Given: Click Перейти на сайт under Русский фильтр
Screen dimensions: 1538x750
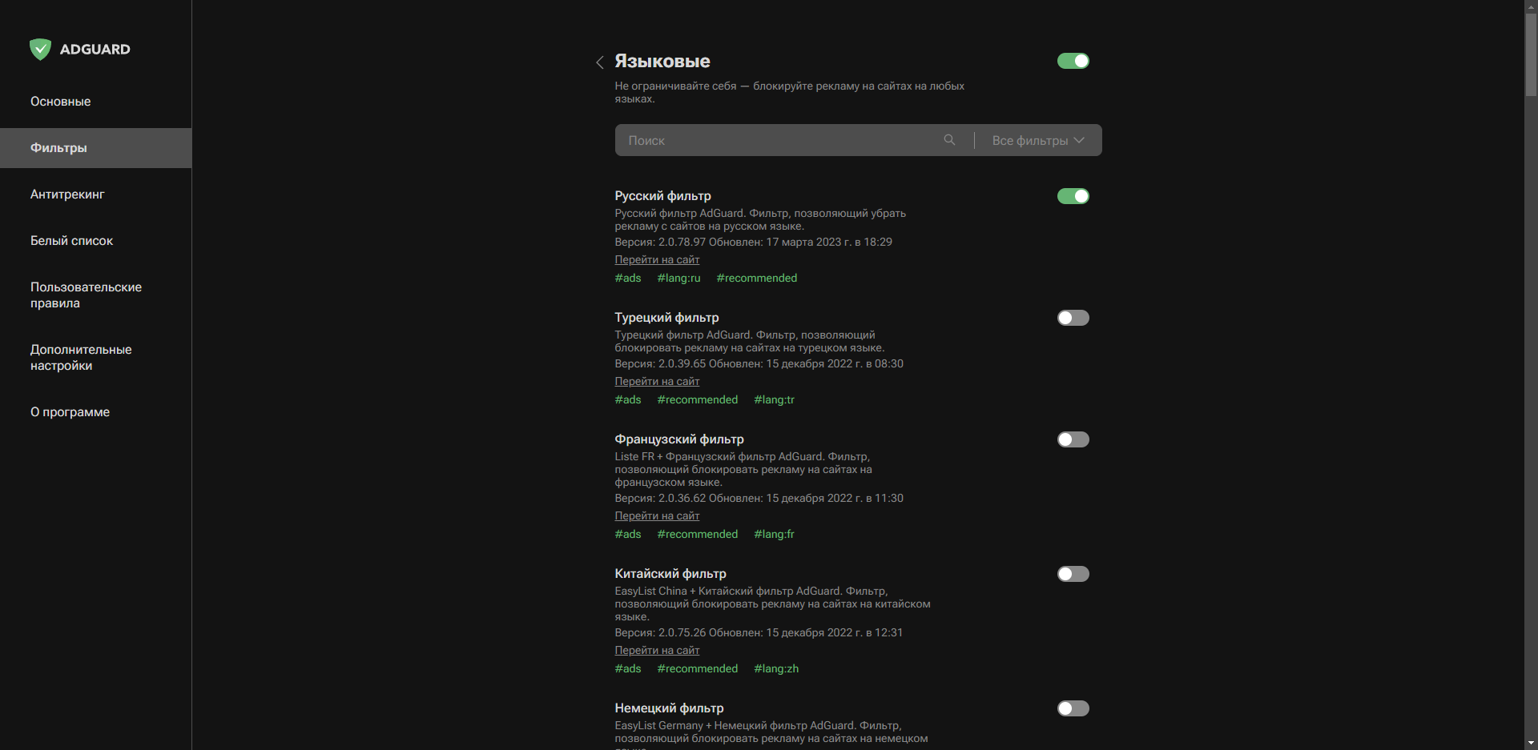Looking at the screenshot, I should pyautogui.click(x=657, y=259).
